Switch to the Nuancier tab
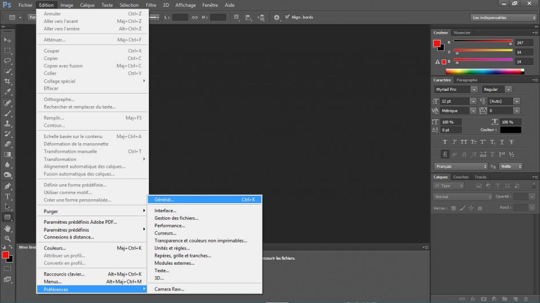The height and width of the screenshot is (303, 540). (462, 33)
